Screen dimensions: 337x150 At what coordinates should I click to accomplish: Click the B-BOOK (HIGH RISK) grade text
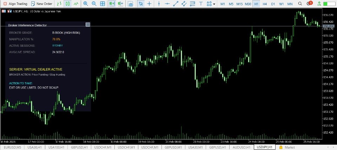pyautogui.click(x=66, y=33)
